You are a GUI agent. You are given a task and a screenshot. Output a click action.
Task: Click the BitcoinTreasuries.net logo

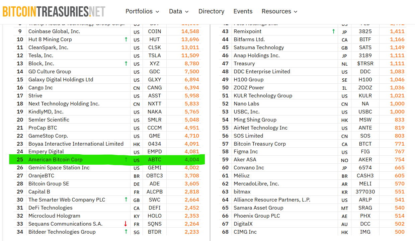click(x=54, y=11)
